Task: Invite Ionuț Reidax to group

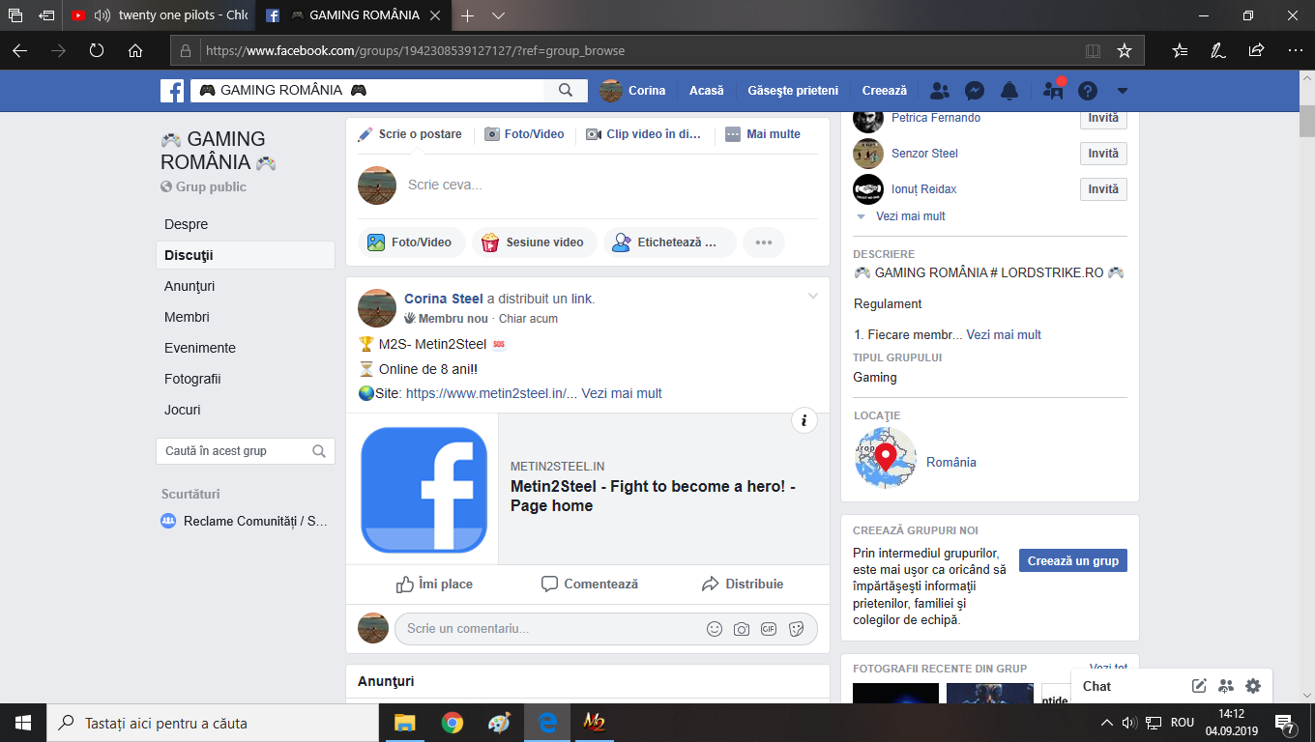Action: click(1103, 189)
